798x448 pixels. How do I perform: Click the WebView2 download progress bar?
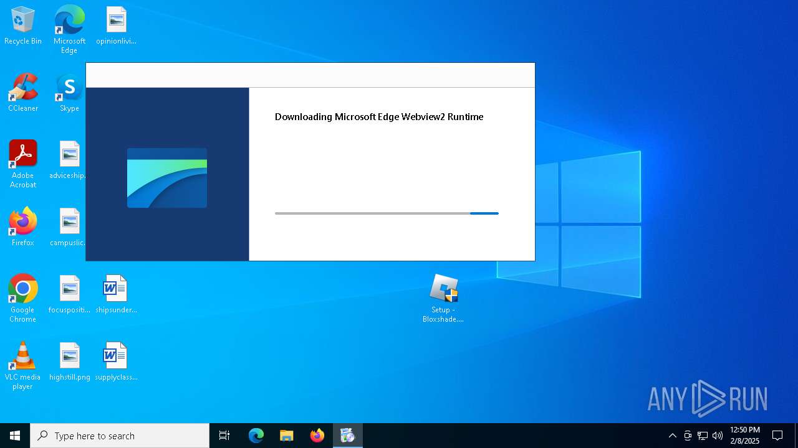point(387,213)
